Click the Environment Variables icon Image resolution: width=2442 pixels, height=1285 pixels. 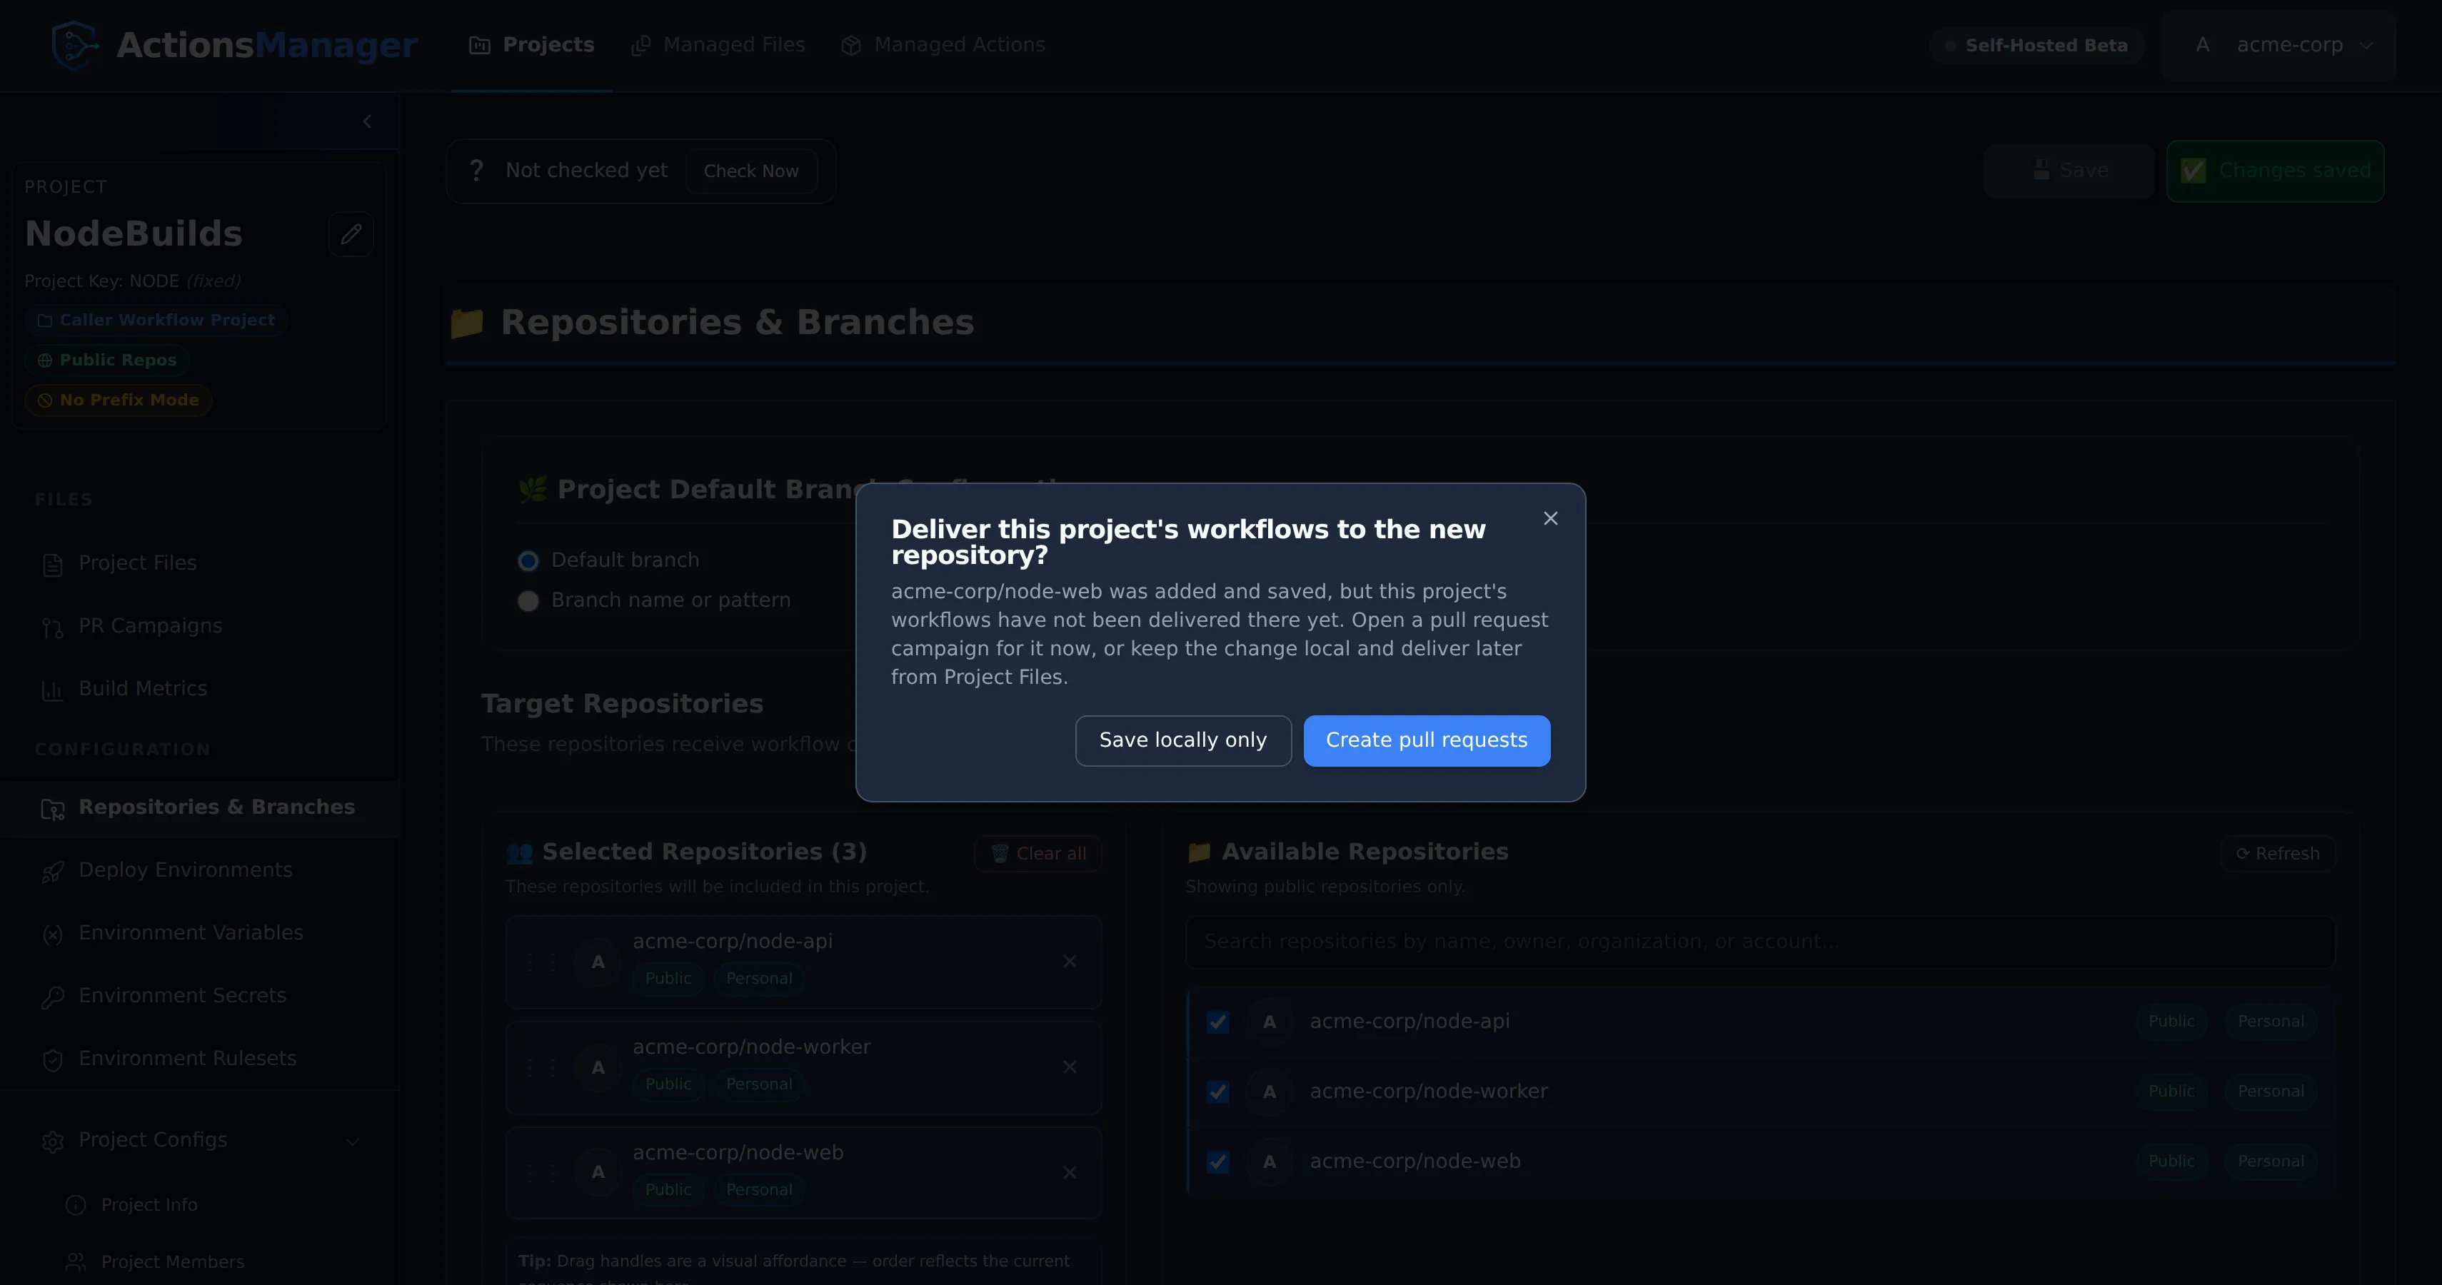click(52, 934)
